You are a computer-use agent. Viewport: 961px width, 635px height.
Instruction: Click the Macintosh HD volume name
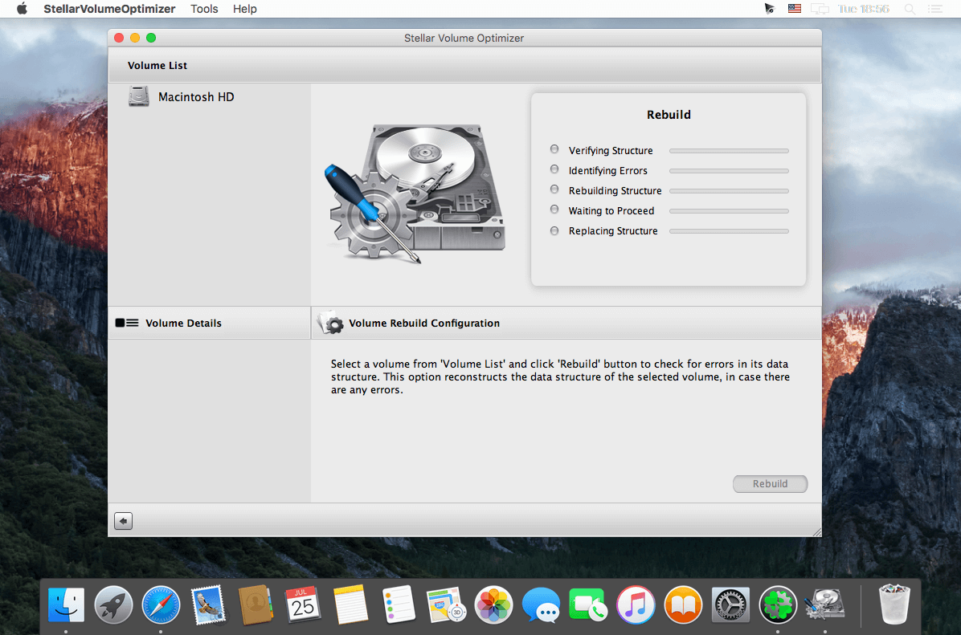pyautogui.click(x=196, y=97)
